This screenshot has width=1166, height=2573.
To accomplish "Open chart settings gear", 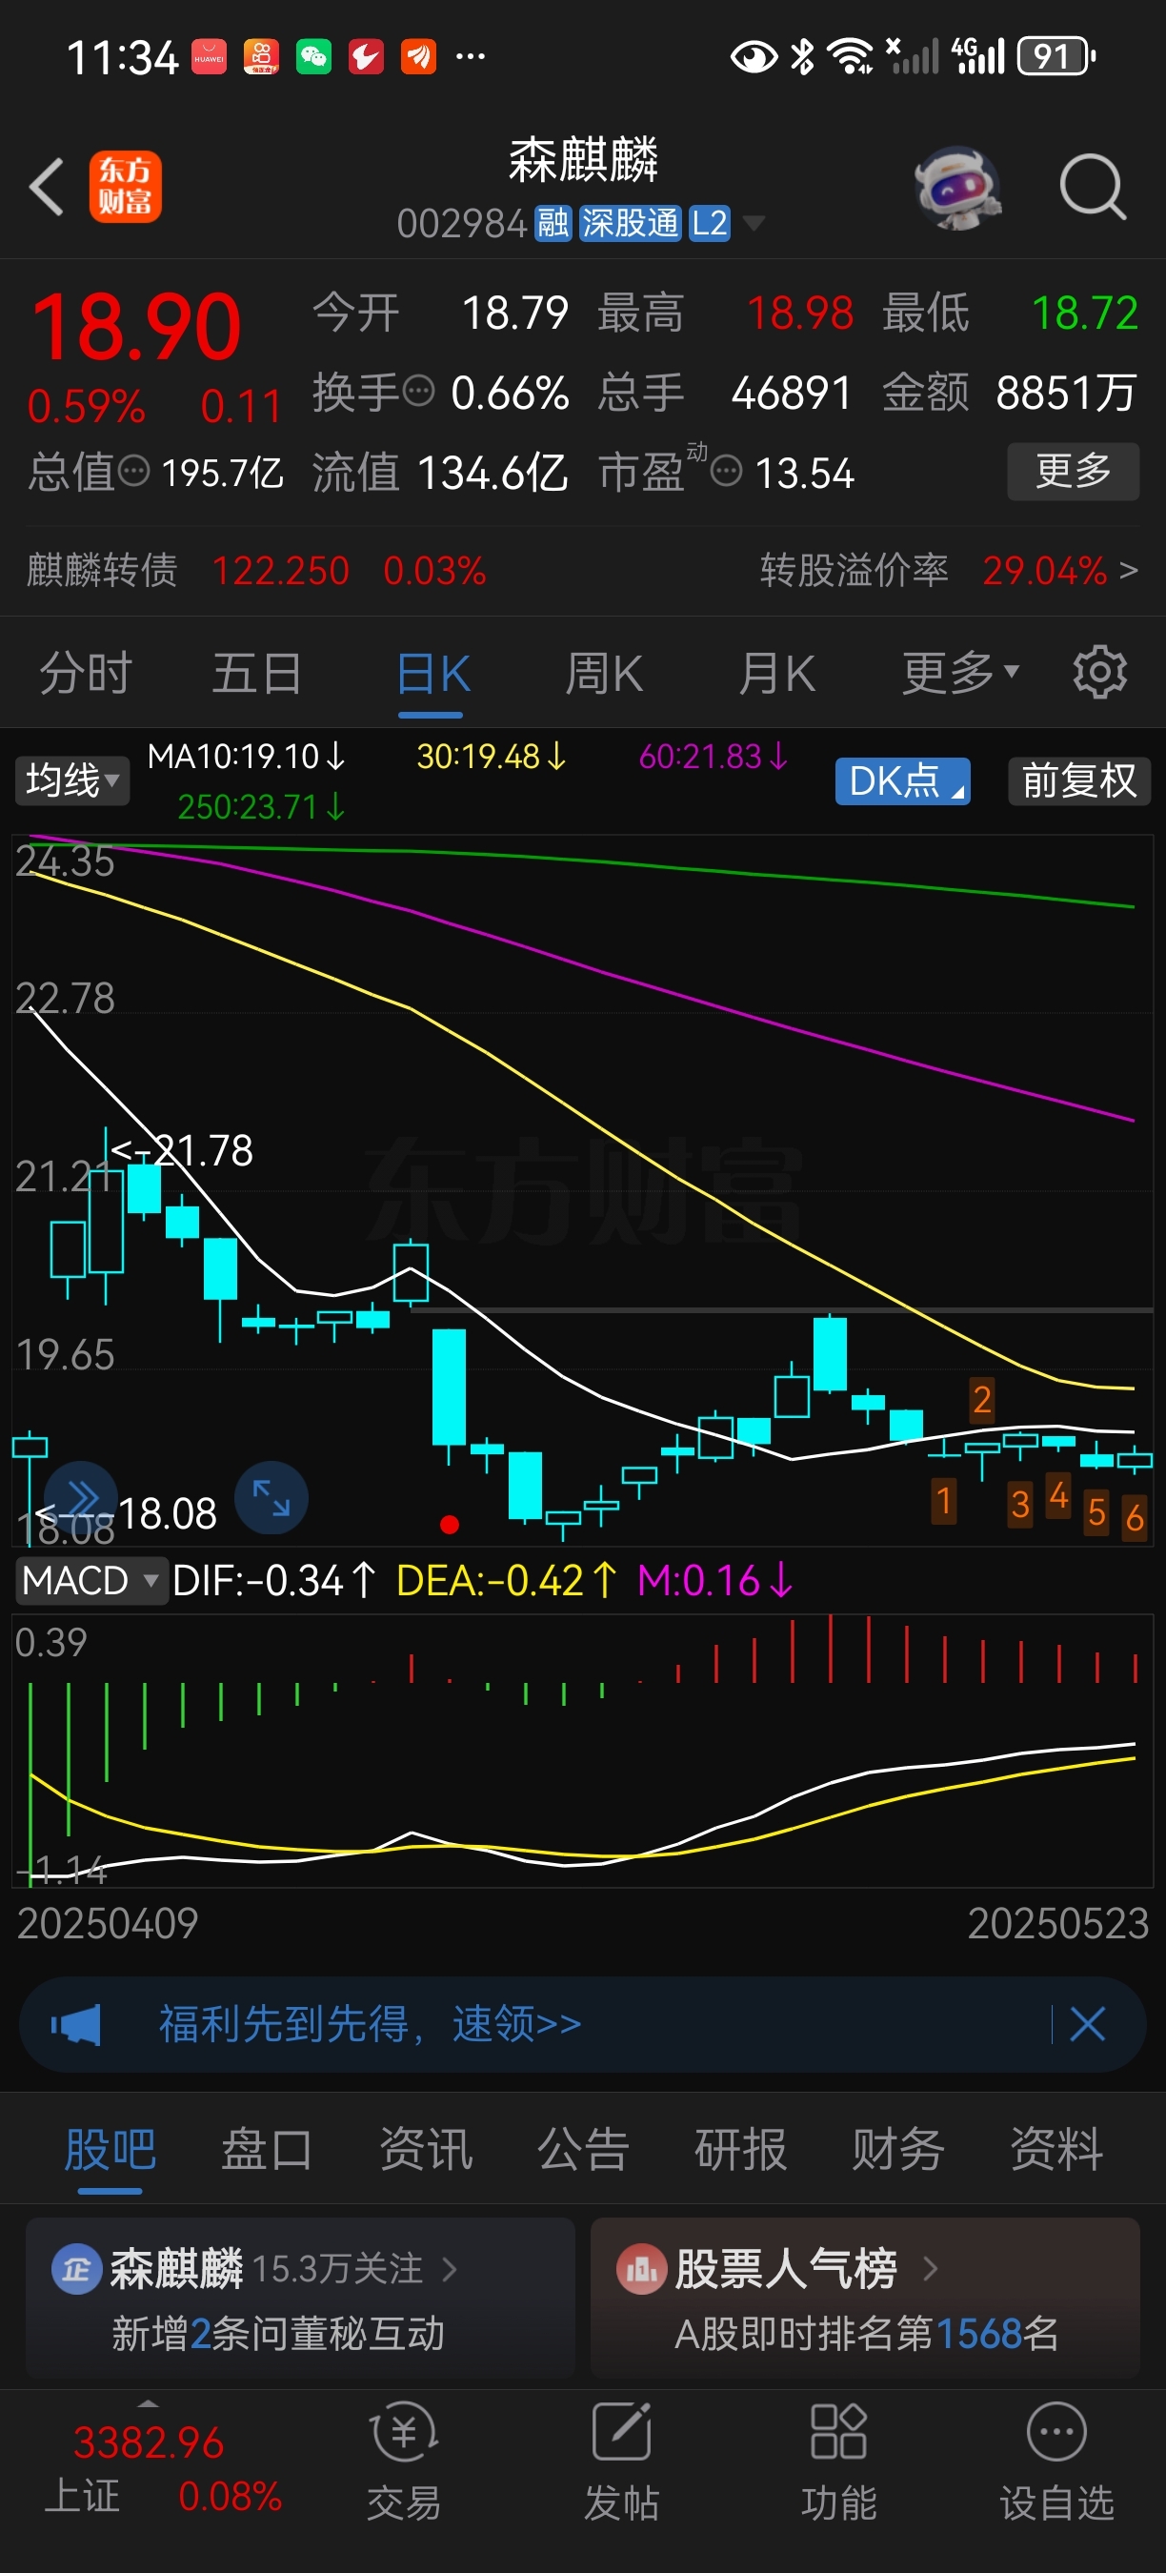I will [x=1100, y=672].
